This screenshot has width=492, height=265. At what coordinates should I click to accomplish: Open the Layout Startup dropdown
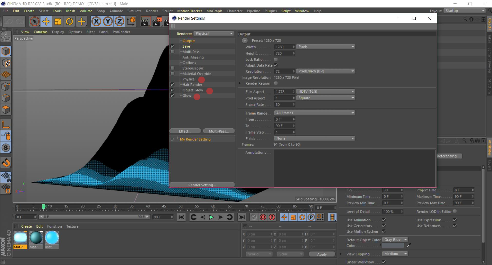coord(464,11)
